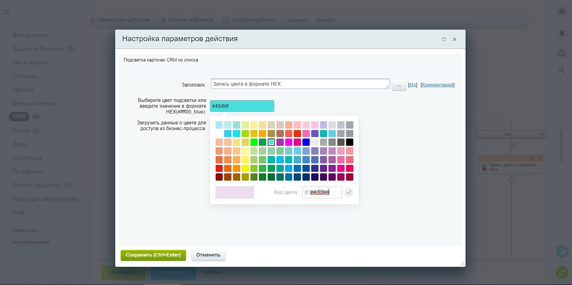Click the Экспорт menu item
Viewport: 572px width, 285px height.
click(x=296, y=20)
